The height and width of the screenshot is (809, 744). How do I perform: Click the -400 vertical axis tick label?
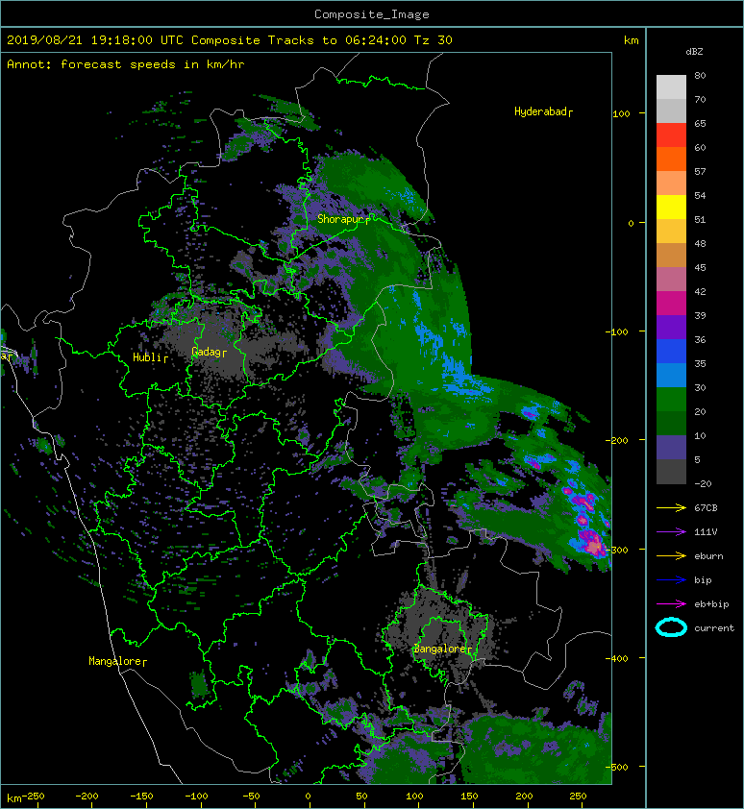617,659
